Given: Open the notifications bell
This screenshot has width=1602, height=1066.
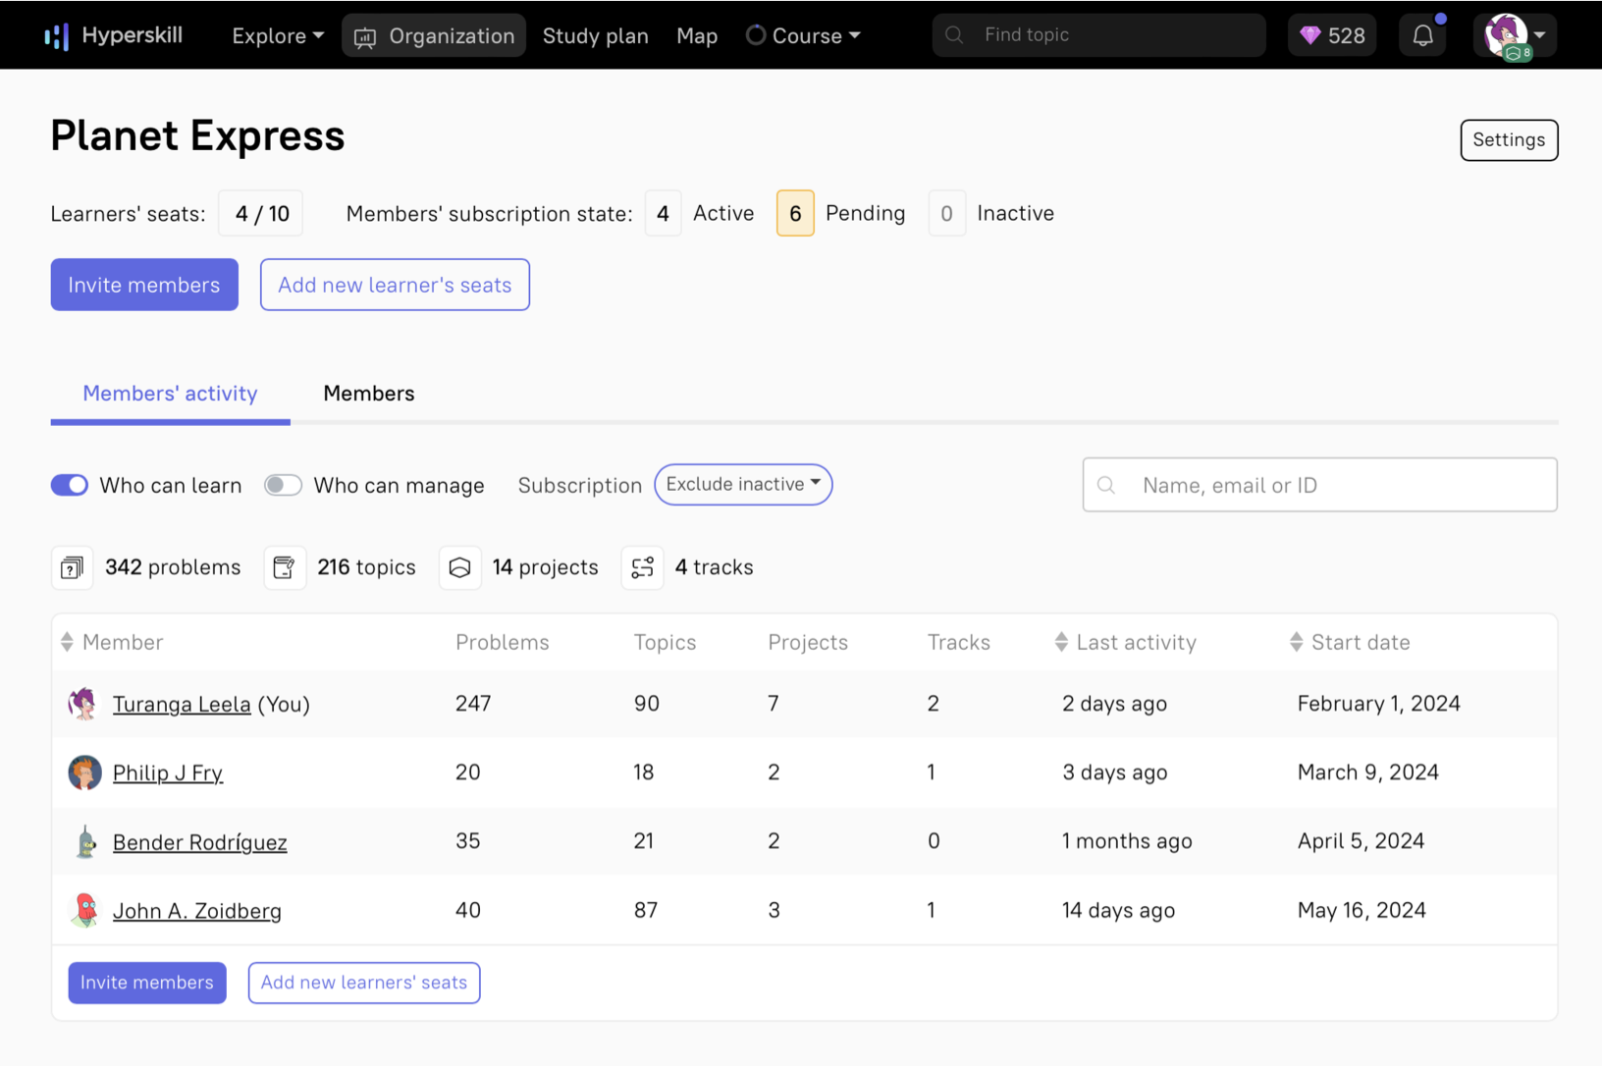Looking at the screenshot, I should click(1422, 34).
